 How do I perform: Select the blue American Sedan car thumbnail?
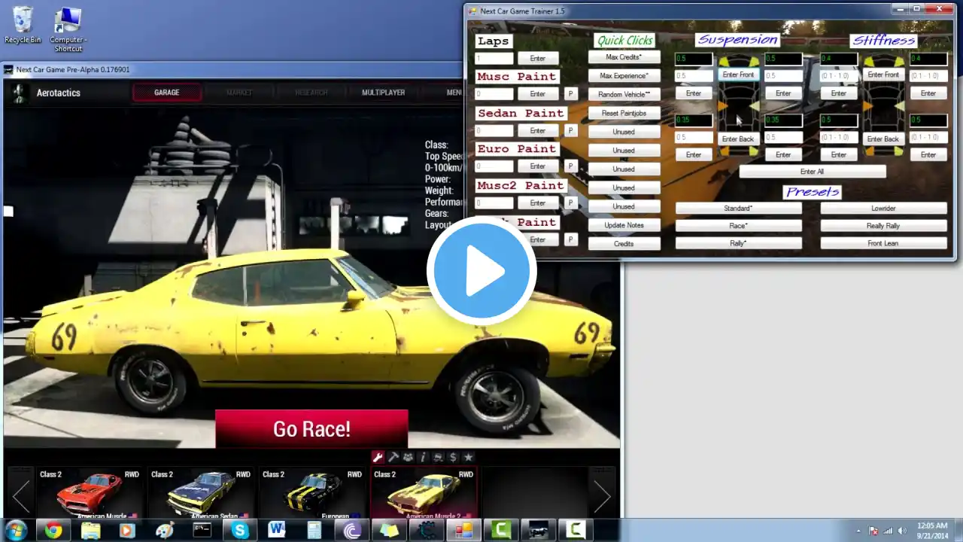201,494
